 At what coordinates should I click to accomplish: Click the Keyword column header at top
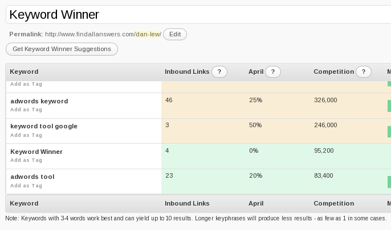pos(25,72)
